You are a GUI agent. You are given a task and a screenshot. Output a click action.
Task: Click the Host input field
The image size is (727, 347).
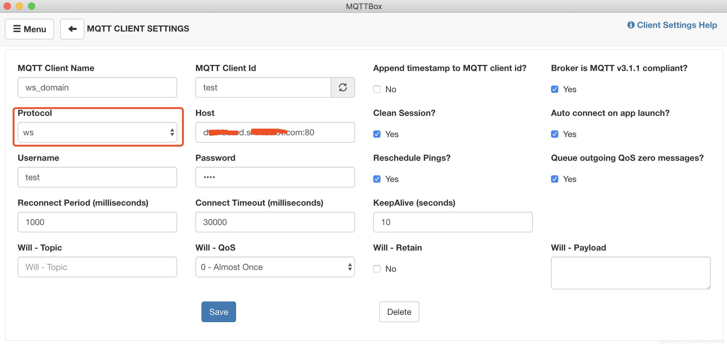[275, 132]
